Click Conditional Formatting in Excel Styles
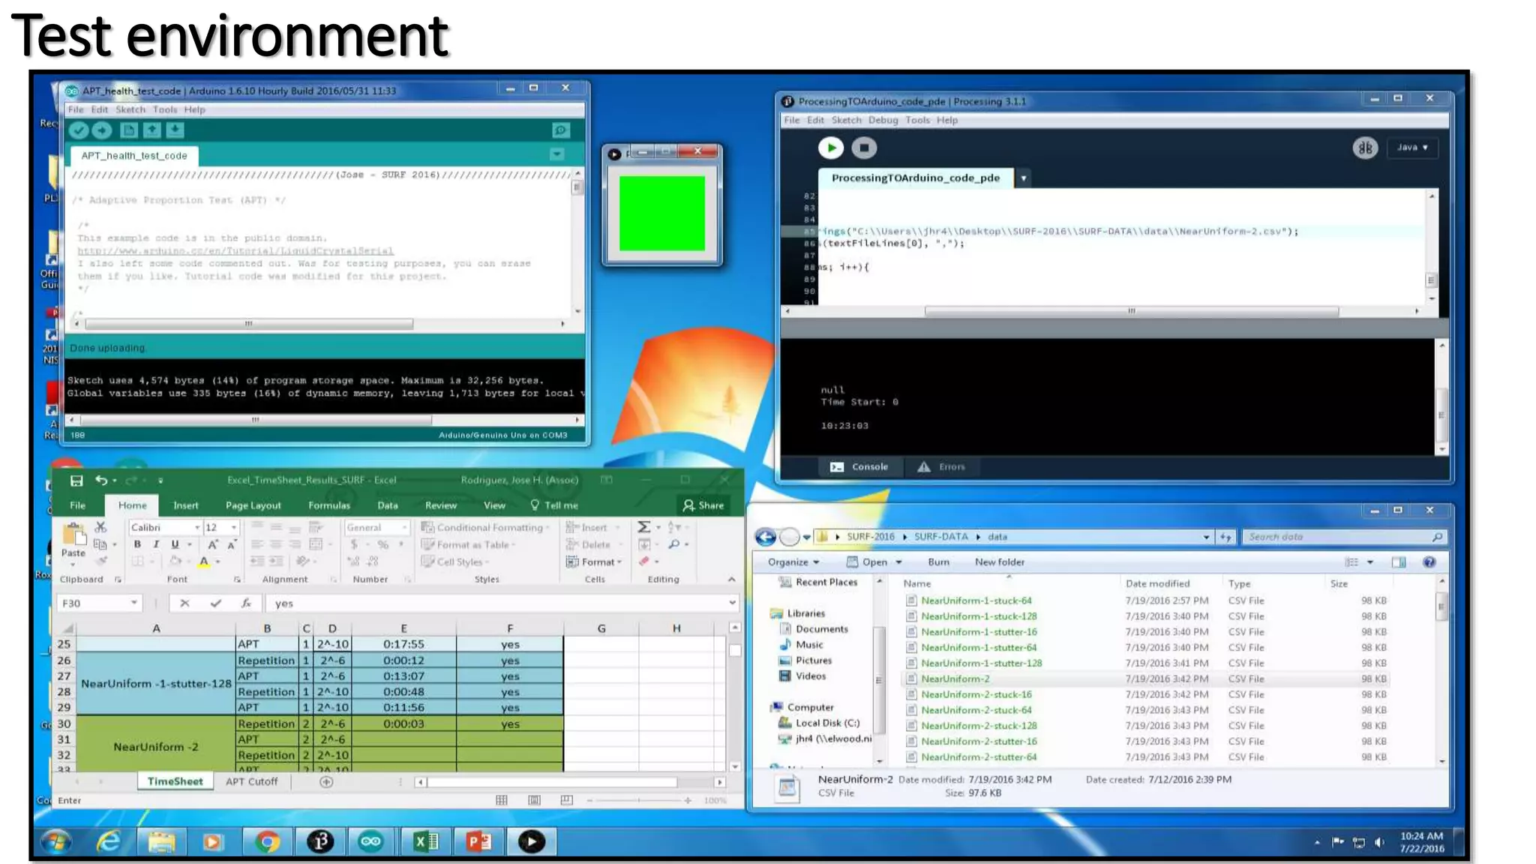This screenshot has height=864, width=1536. 484,527
